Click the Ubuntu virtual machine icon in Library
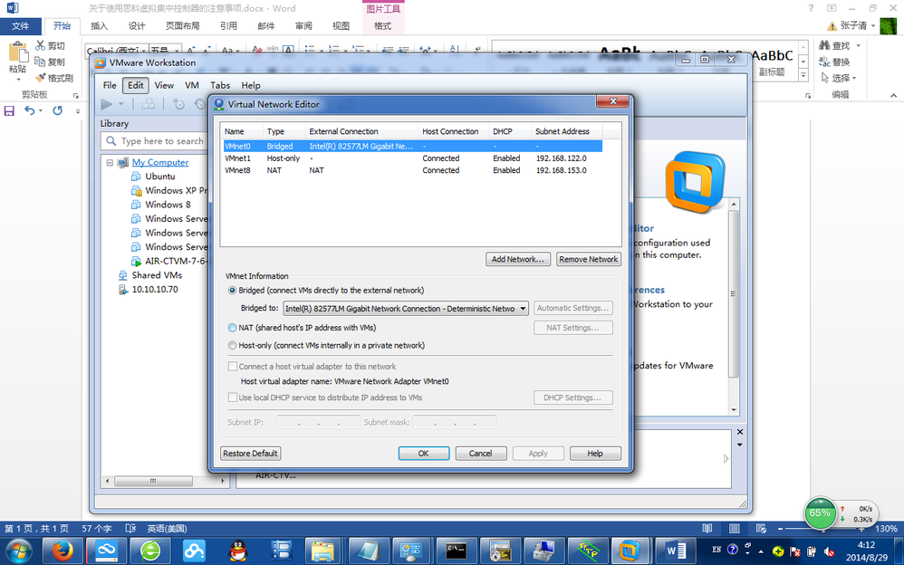The image size is (904, 565). (x=136, y=177)
